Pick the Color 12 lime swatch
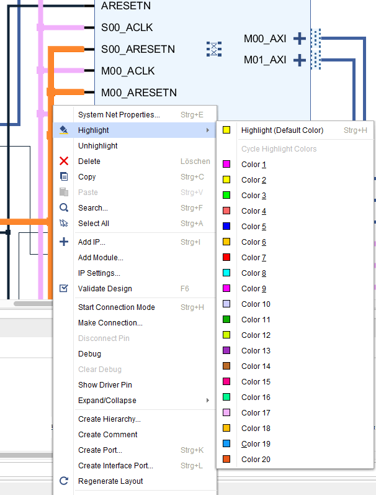This screenshot has width=376, height=495. tap(226, 335)
